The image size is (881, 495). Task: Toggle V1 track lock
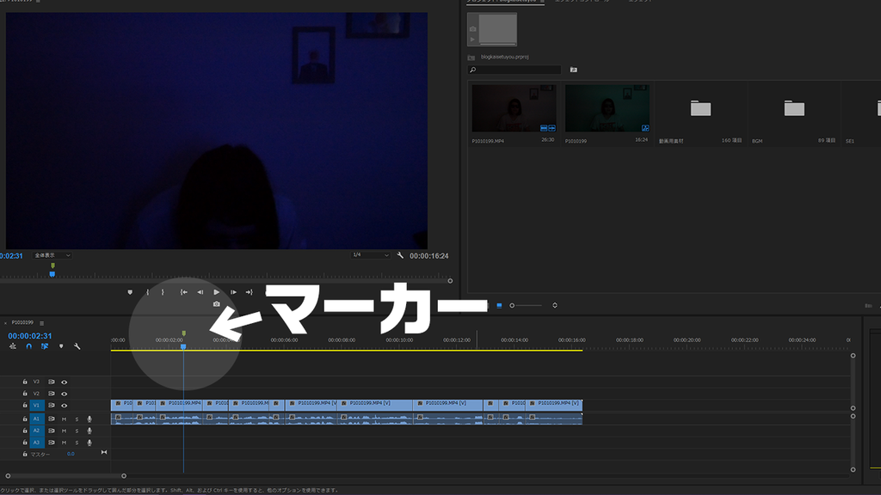pos(25,406)
